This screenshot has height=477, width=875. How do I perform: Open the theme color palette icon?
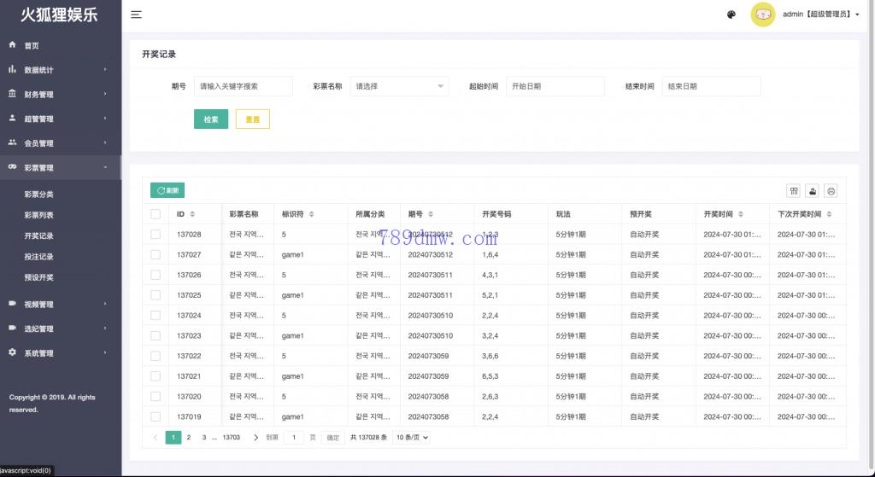click(731, 15)
